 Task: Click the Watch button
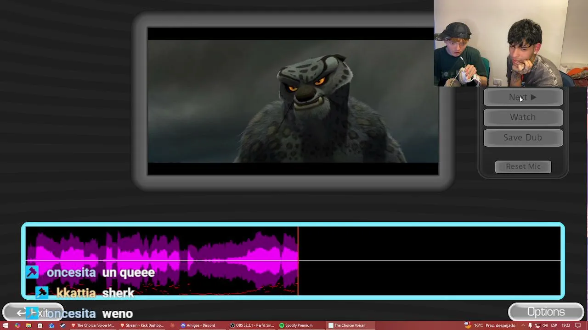coord(523,117)
